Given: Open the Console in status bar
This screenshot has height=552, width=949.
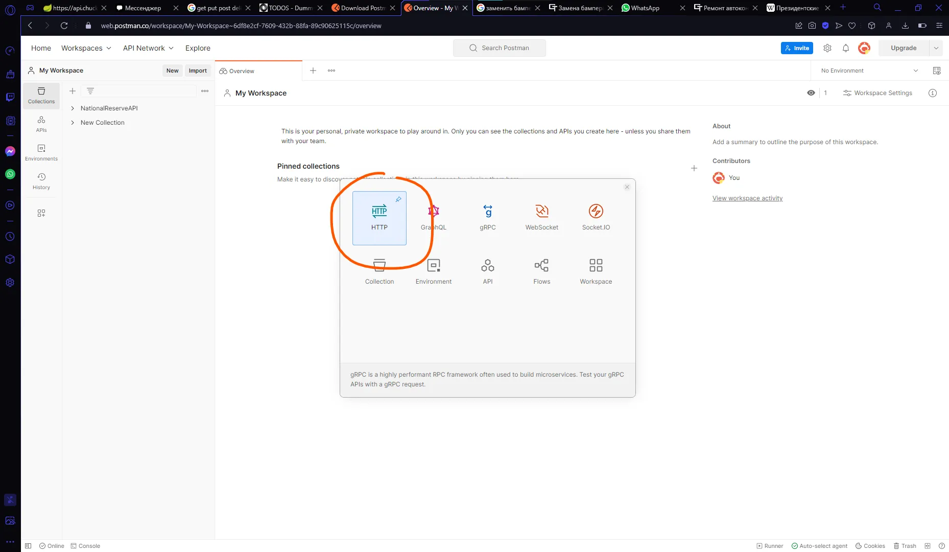Looking at the screenshot, I should (85, 546).
